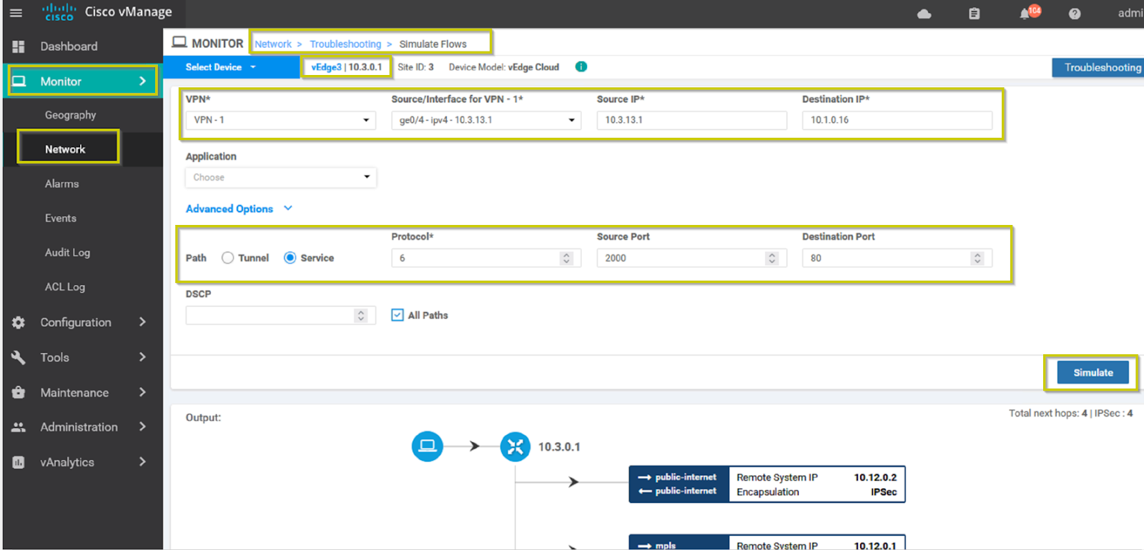This screenshot has width=1144, height=550.
Task: Open the tasks clipboard icon
Action: [974, 14]
